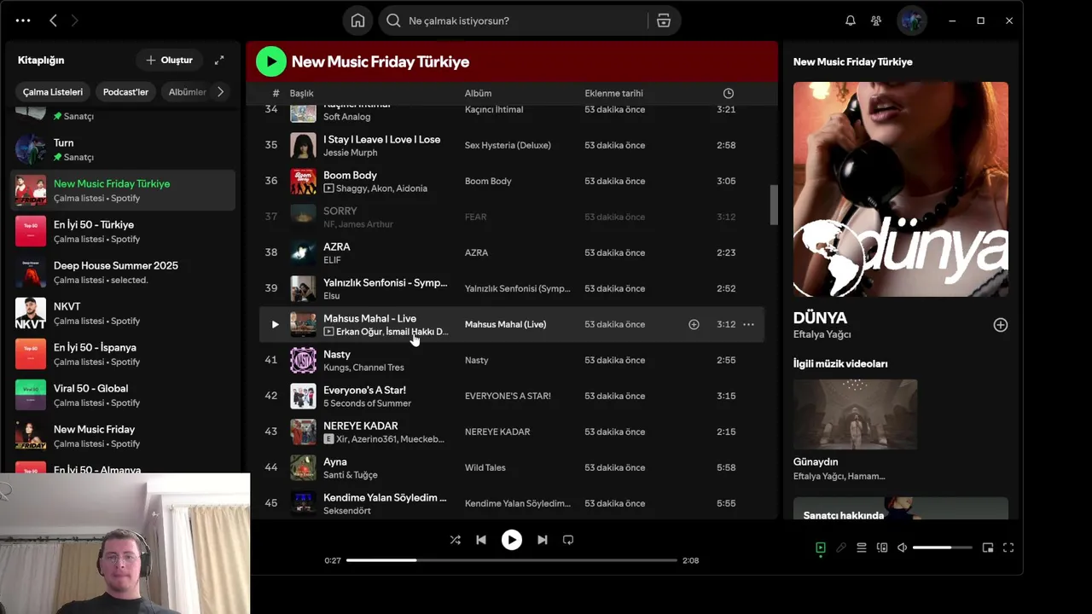The image size is (1092, 614).
Task: Add DÜNYA to your library
Action: tap(1001, 325)
